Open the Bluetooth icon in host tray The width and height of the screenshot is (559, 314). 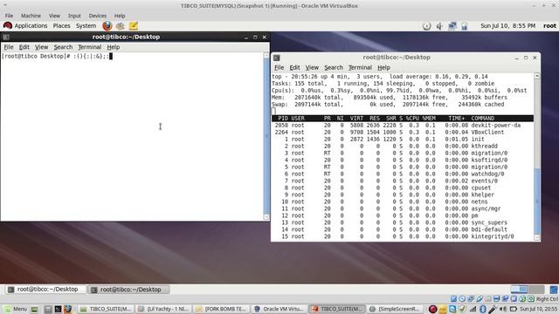(x=483, y=309)
